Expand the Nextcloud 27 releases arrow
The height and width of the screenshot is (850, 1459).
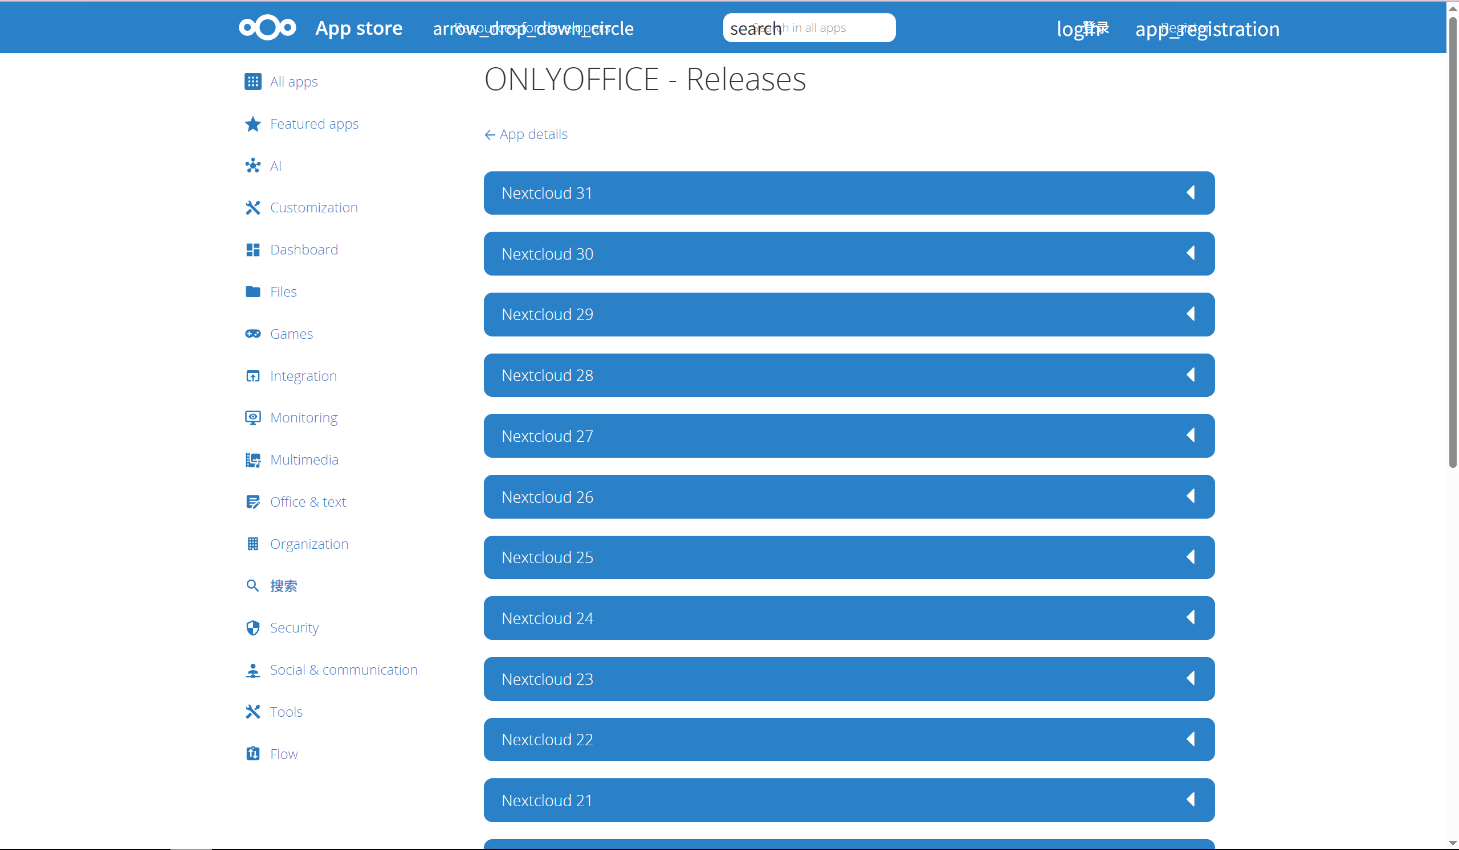(x=1191, y=436)
